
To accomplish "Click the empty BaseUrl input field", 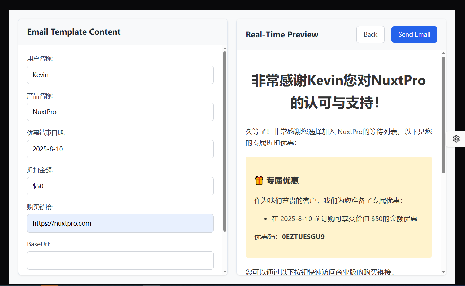I will 120,260.
